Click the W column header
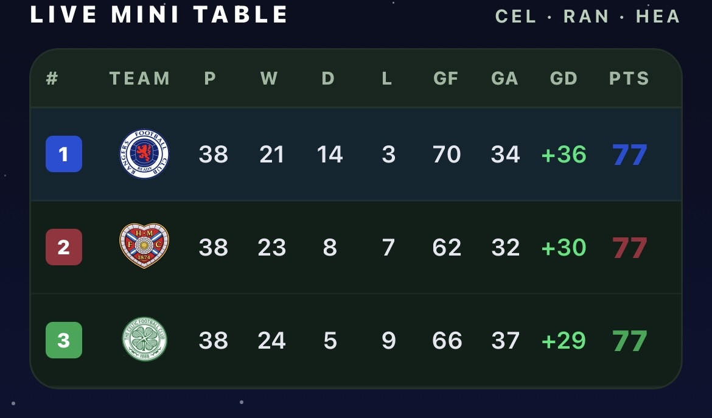712x418 pixels. point(269,78)
